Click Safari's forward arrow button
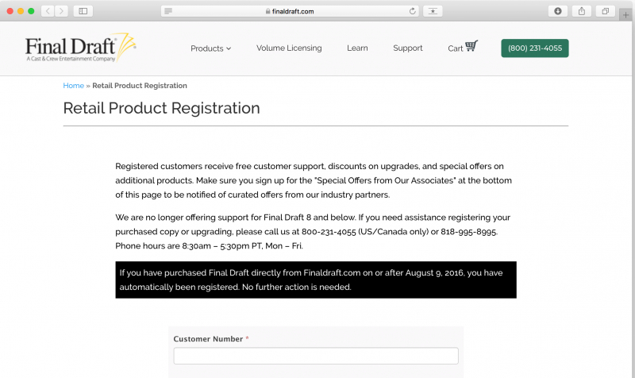 coord(62,11)
